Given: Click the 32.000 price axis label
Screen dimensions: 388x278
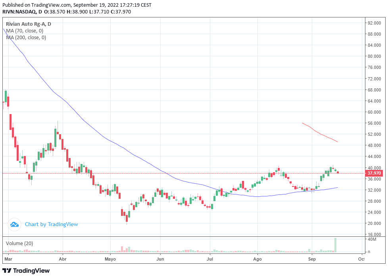Looking at the screenshot, I should coord(374,190).
